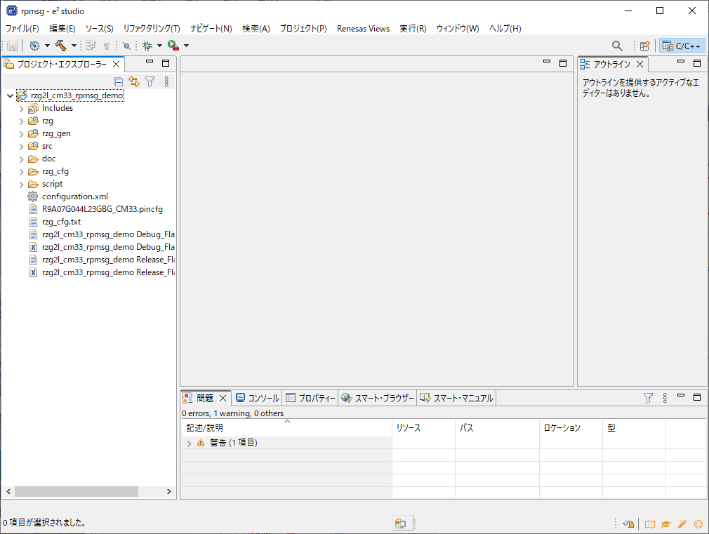Minimize the Project Explorer panel
The height and width of the screenshot is (534, 709).
[x=150, y=62]
